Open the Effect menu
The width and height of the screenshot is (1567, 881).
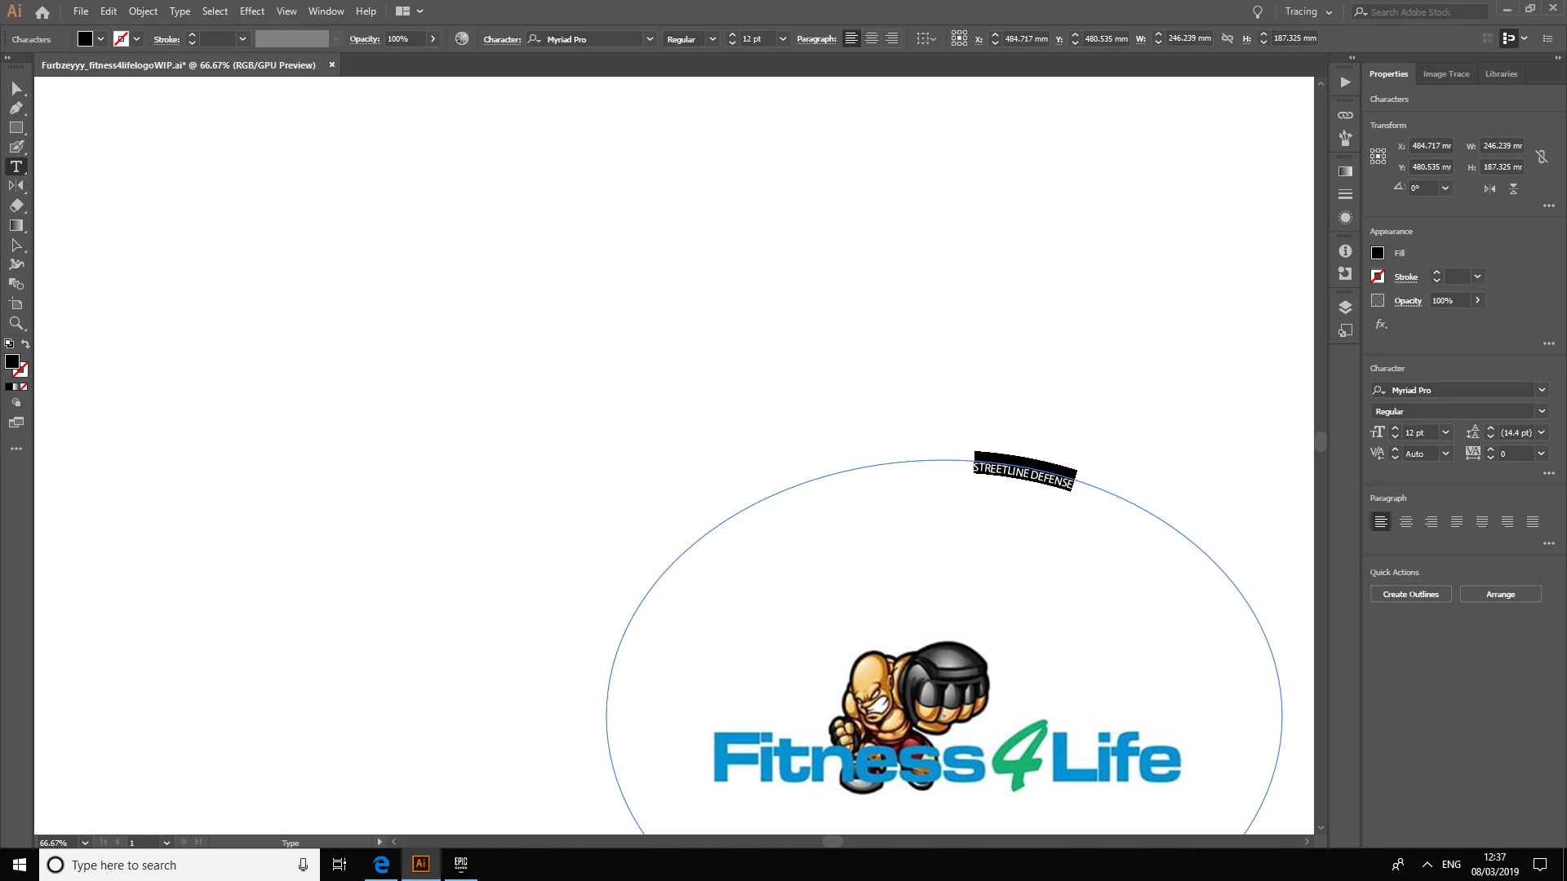coord(251,11)
